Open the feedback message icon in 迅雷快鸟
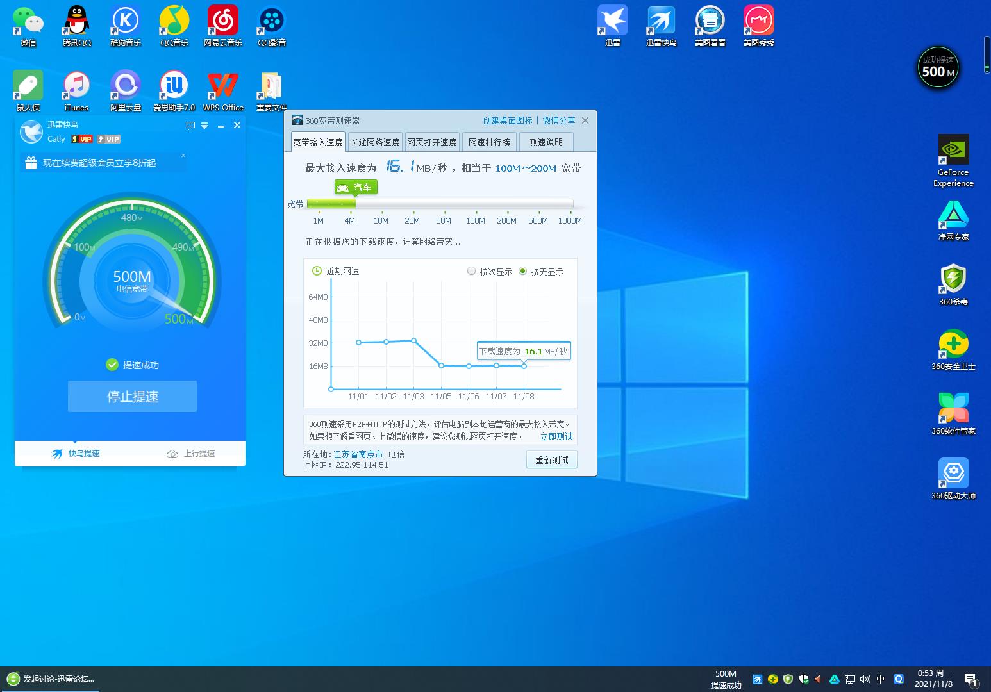The width and height of the screenshot is (991, 692). click(x=190, y=126)
